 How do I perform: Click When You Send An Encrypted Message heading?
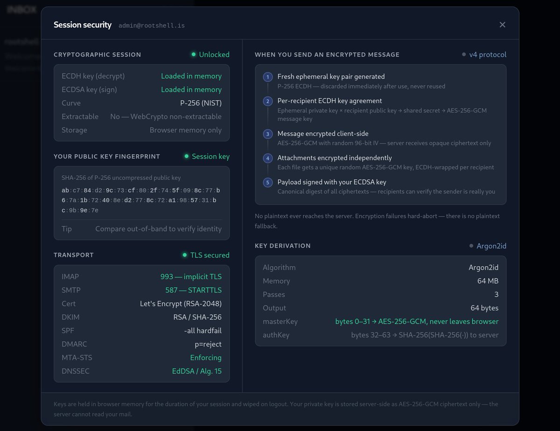327,55
